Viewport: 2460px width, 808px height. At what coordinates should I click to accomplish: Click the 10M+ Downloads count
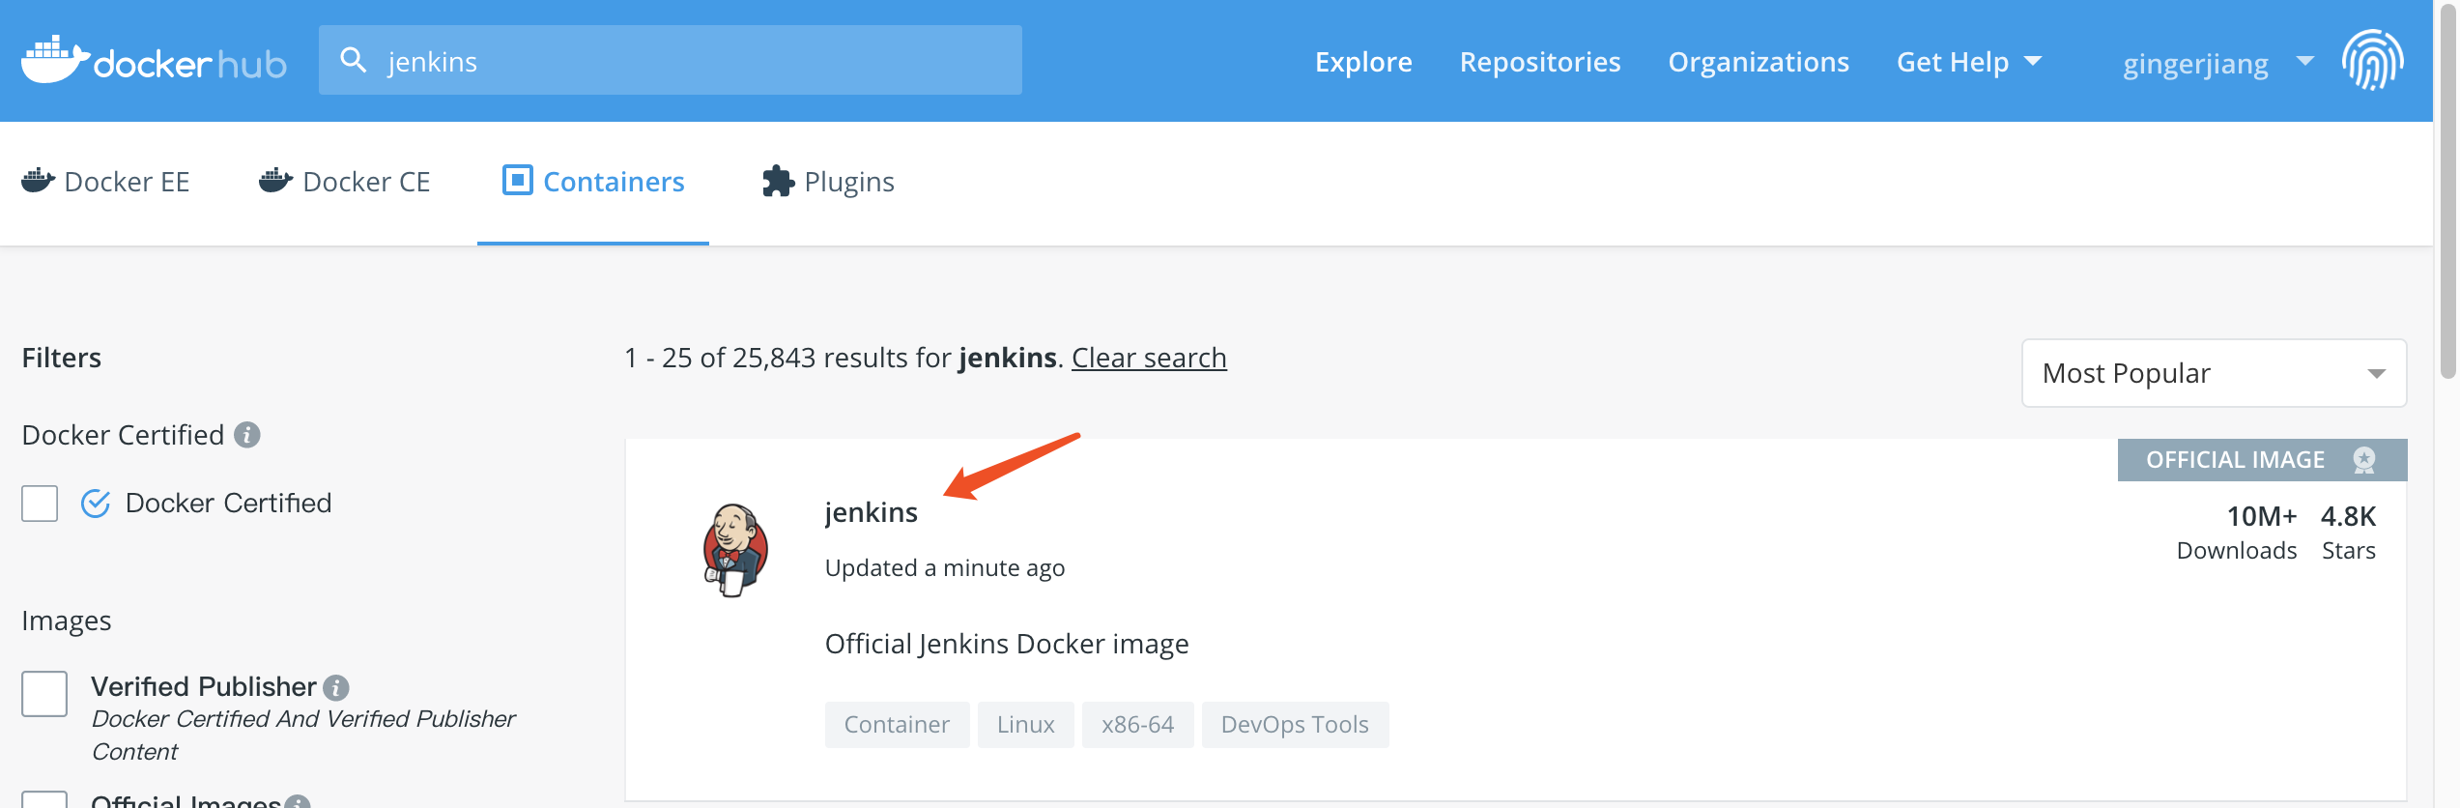2237,533
